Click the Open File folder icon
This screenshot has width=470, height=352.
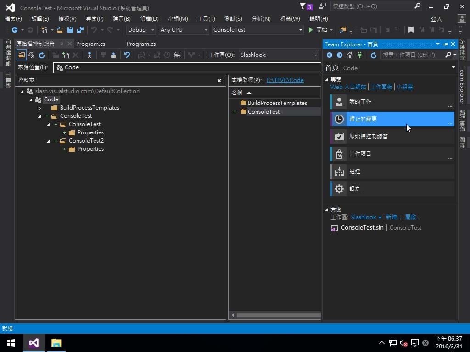[x=60, y=30]
